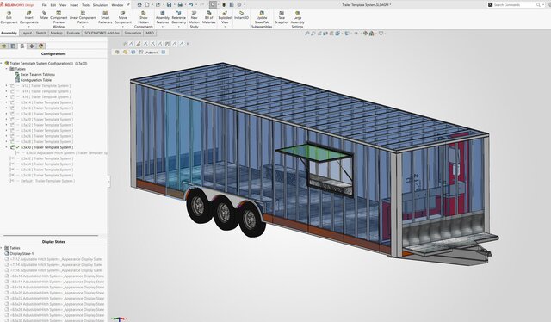Choose Linear Component Pattern

coord(83,17)
